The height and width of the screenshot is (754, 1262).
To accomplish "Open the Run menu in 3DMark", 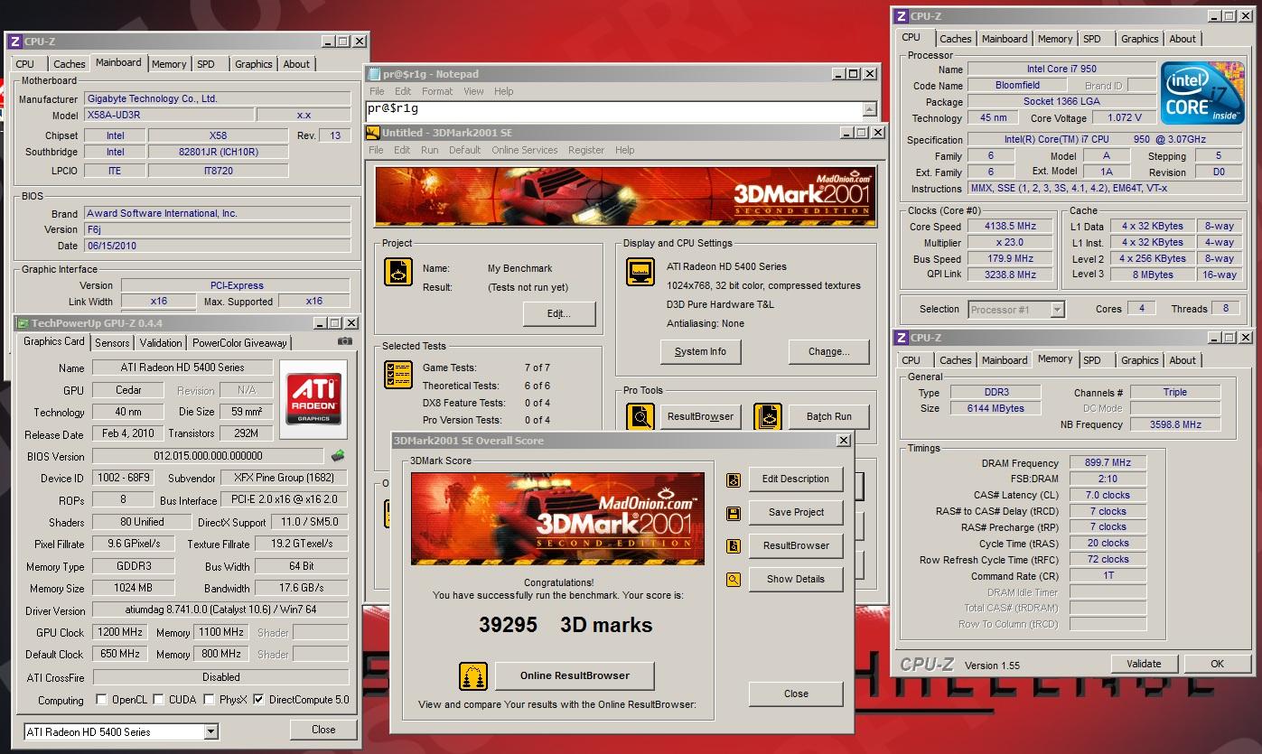I will pos(430,150).
